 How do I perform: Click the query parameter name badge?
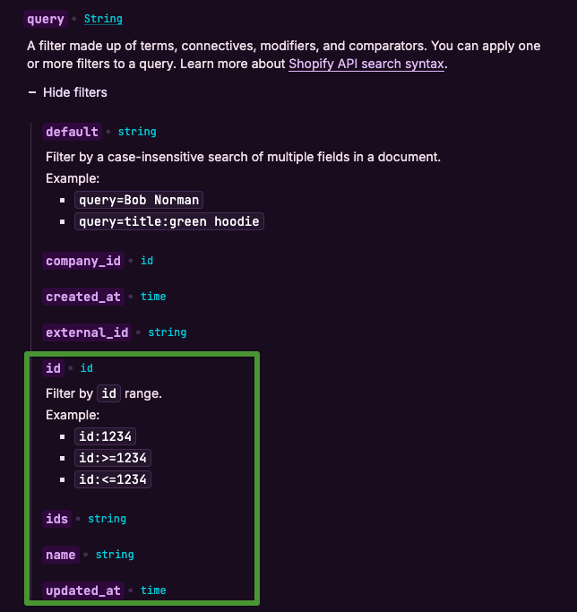tap(47, 18)
